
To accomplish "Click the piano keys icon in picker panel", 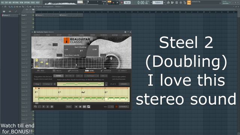I will tap(4, 11).
